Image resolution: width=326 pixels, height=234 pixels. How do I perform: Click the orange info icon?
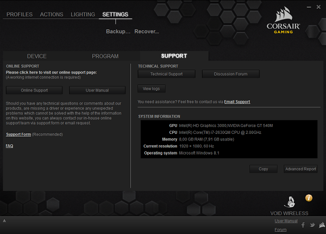coord(309,198)
